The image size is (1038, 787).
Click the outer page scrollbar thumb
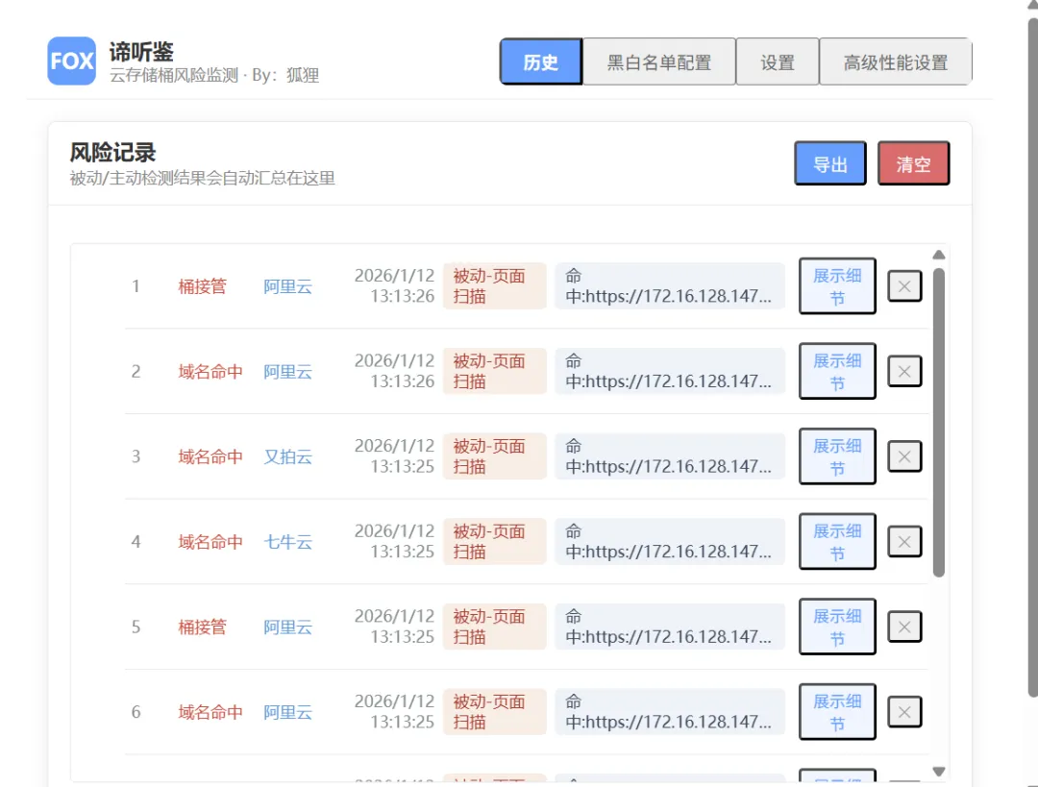pos(1032,357)
